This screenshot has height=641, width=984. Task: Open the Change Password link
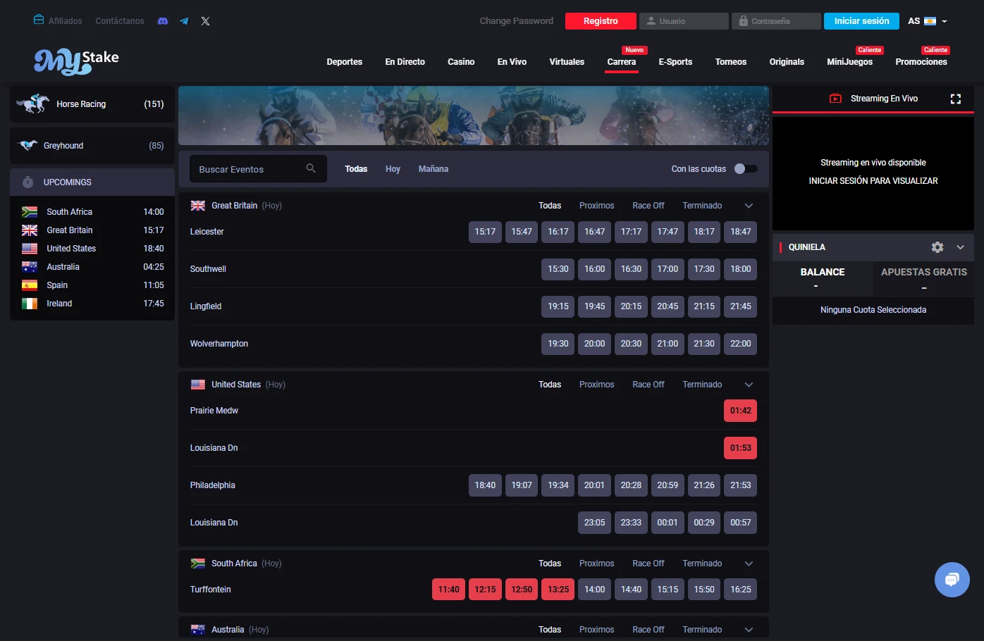click(x=517, y=21)
